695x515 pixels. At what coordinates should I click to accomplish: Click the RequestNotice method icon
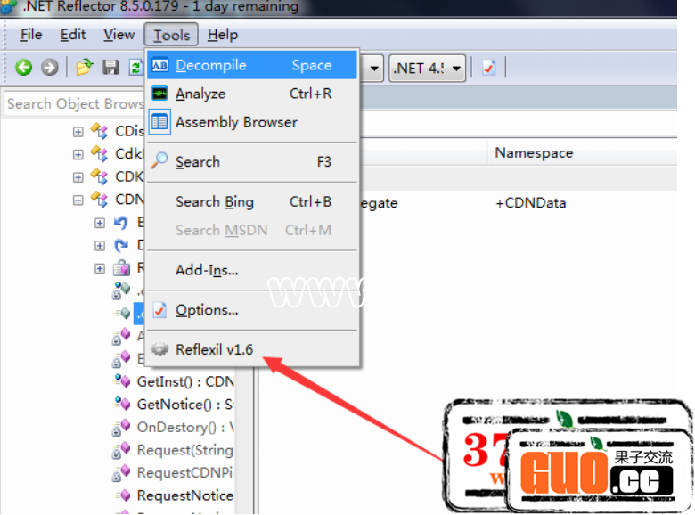pos(122,495)
